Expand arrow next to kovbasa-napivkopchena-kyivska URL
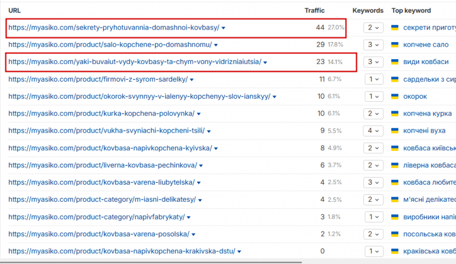Image resolution: width=456 pixels, height=264 pixels. (x=216, y=149)
